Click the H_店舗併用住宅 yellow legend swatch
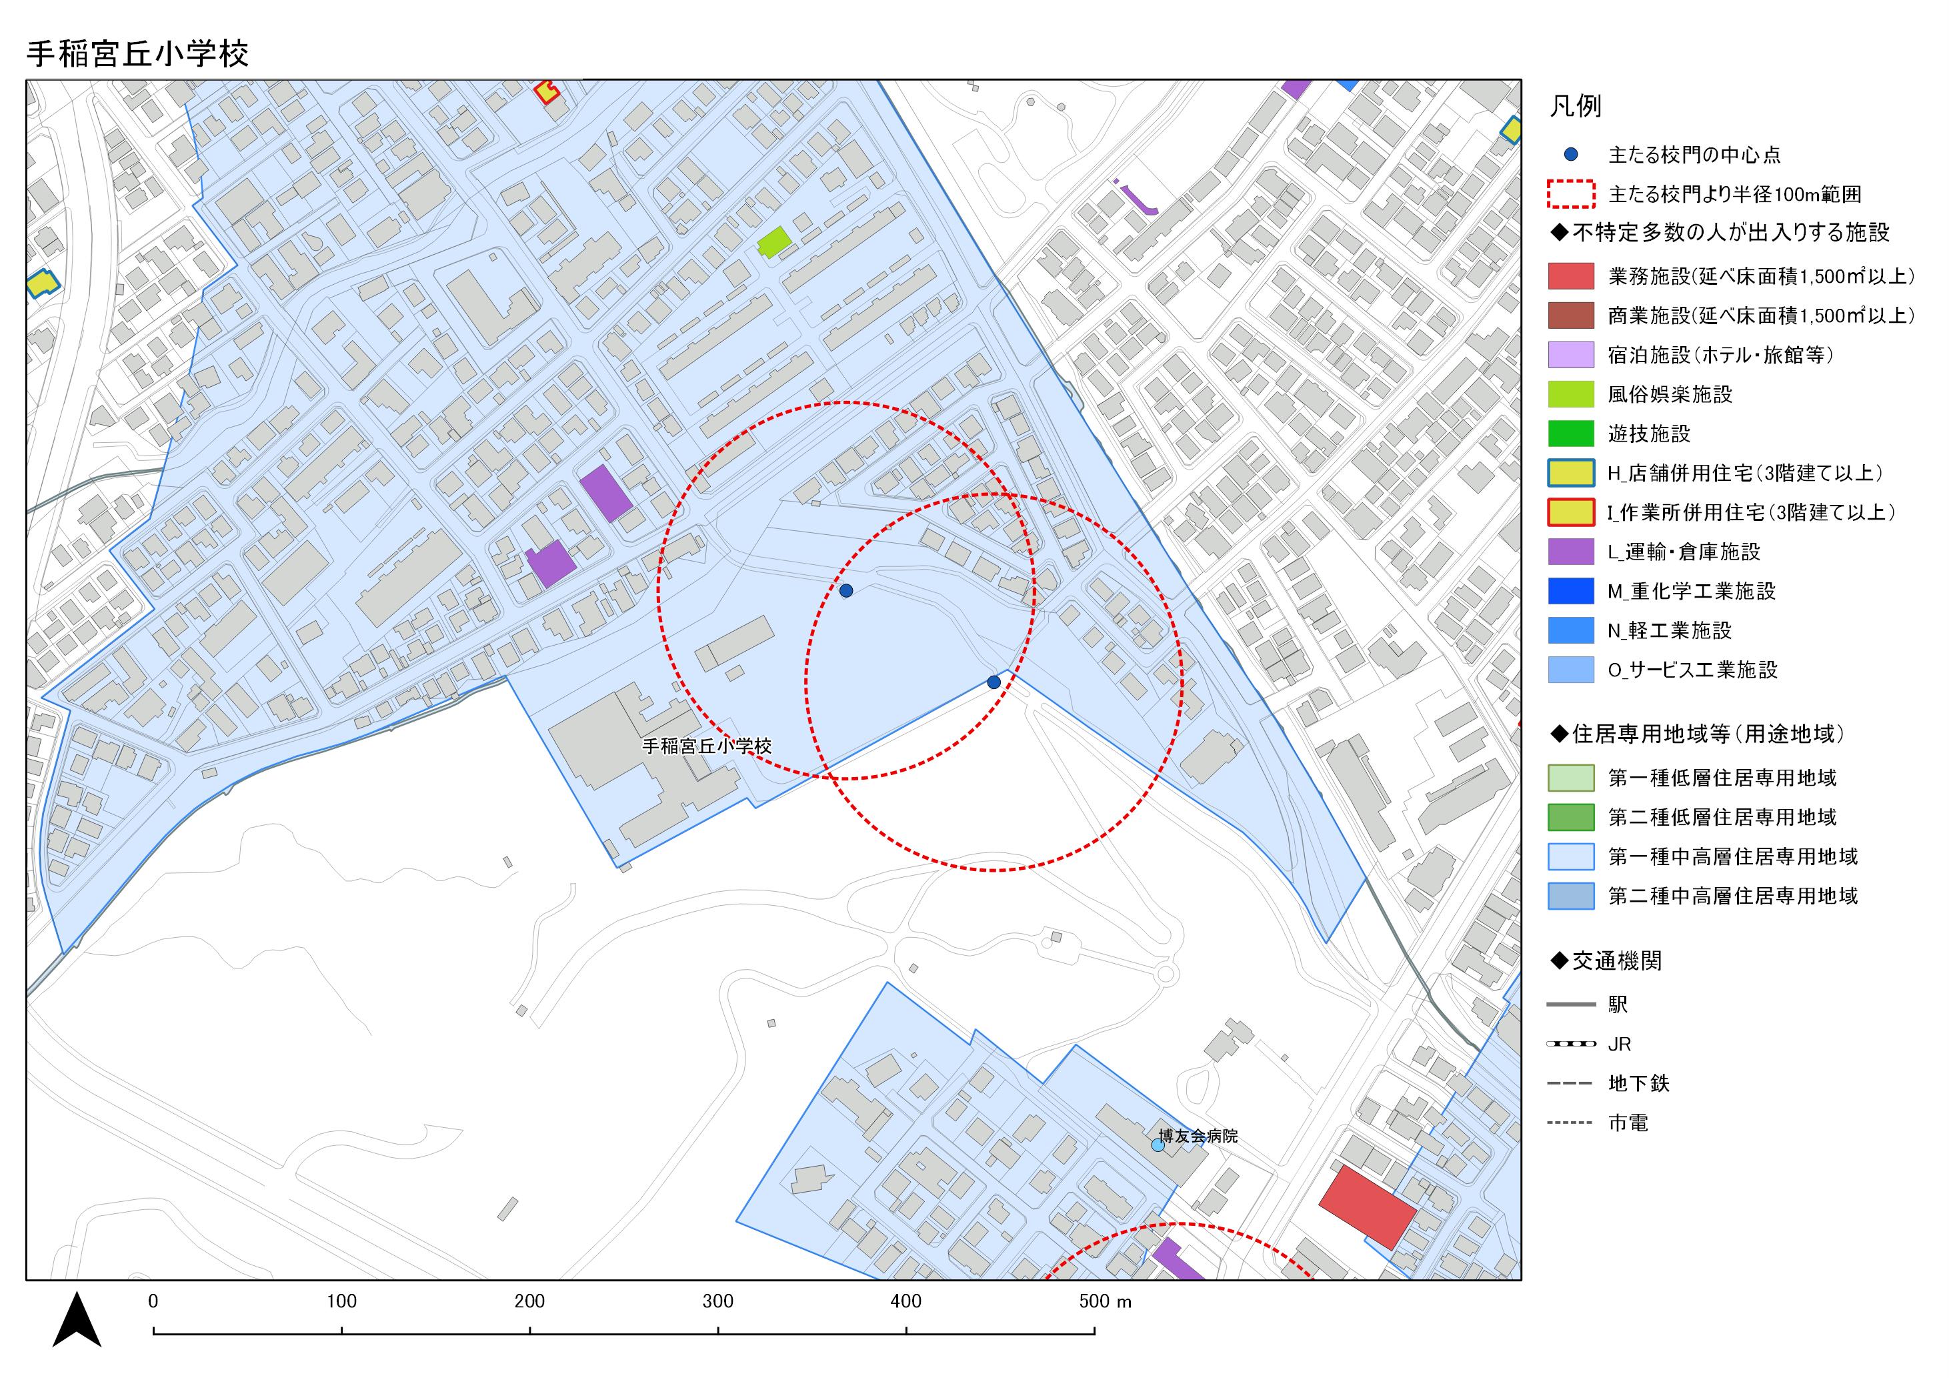The image size is (1949, 1378). click(1571, 473)
